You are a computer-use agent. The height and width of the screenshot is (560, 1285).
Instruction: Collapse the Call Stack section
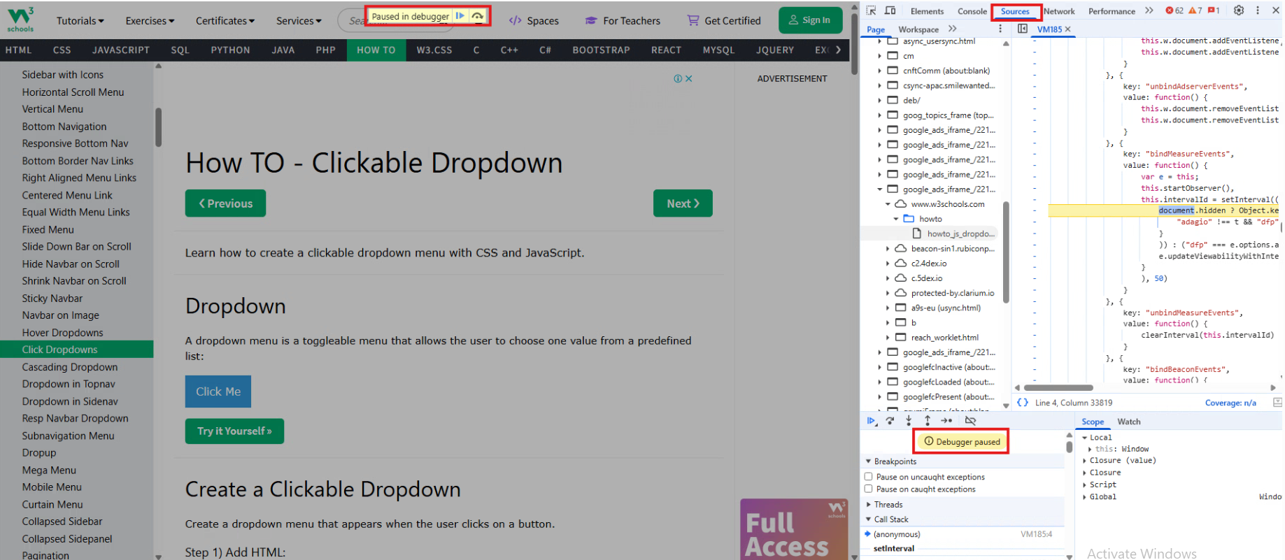click(887, 519)
